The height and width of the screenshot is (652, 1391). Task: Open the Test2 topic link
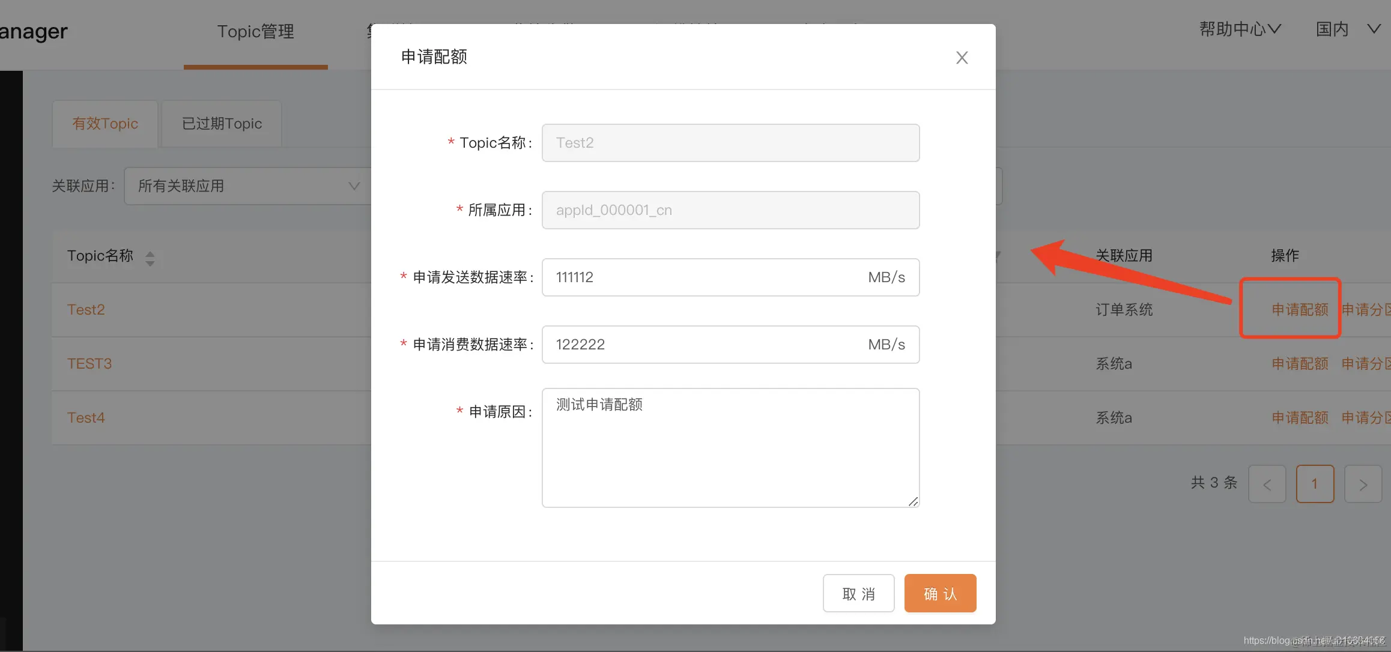click(86, 310)
